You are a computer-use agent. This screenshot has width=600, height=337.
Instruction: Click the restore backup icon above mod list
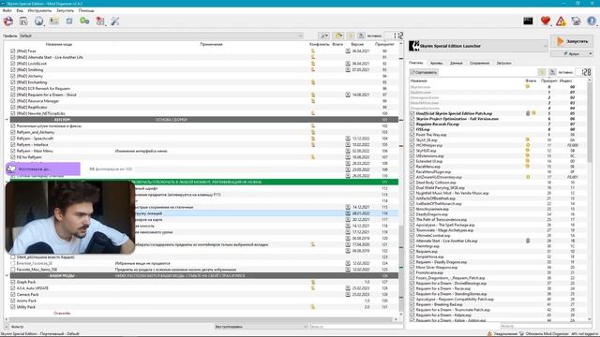coord(351,36)
